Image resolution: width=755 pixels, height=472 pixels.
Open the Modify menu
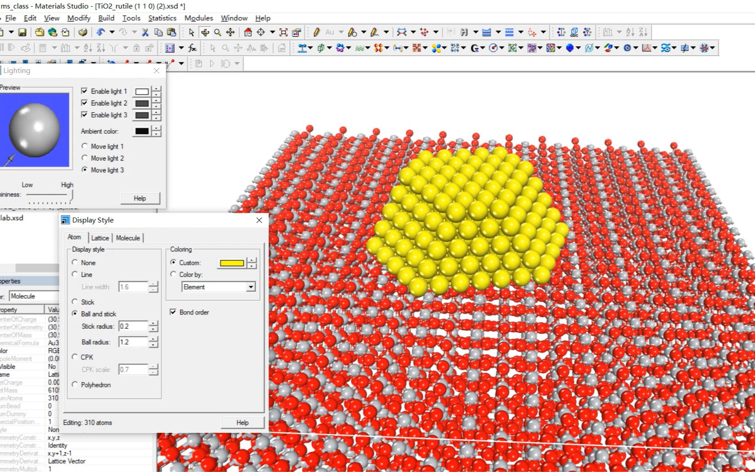pyautogui.click(x=79, y=18)
